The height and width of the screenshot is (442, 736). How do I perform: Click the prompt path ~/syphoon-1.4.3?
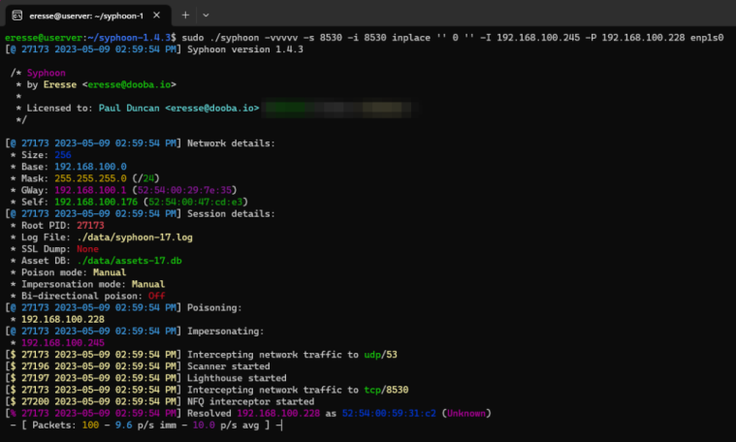[129, 38]
